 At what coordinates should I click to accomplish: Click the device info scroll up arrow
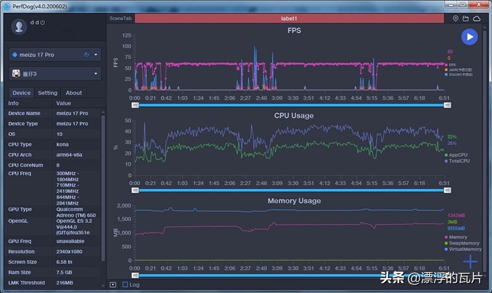tap(103, 112)
